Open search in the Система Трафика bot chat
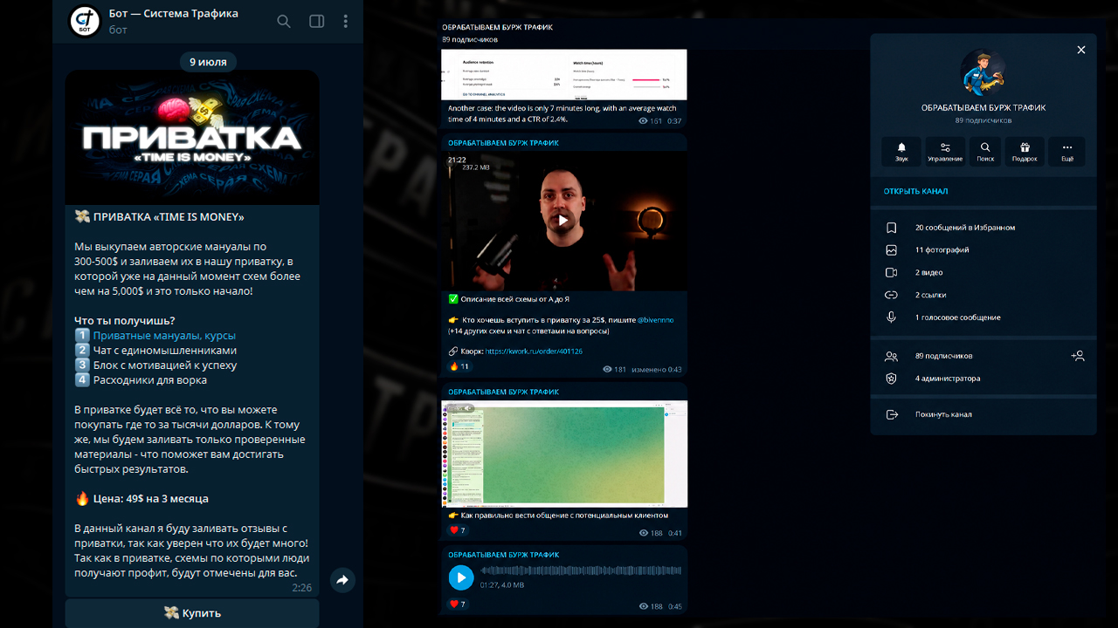Screen dimensions: 1118x628 click(x=284, y=21)
